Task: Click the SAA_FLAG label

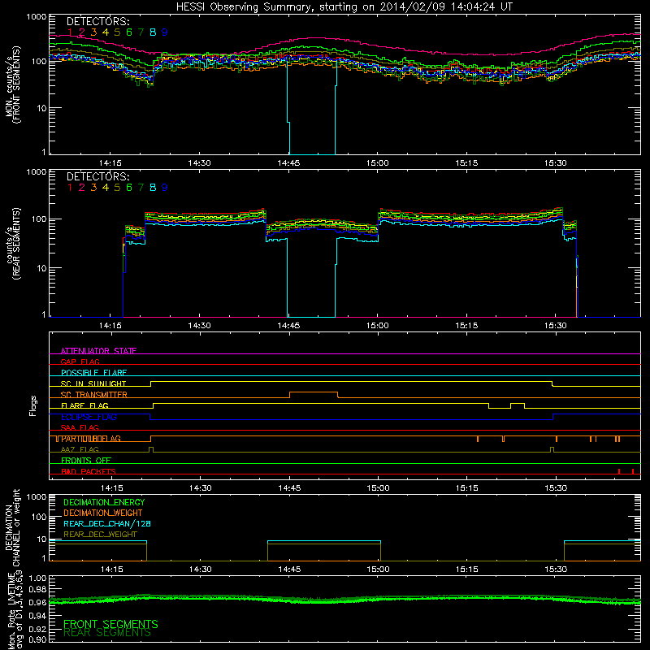Action: pos(80,427)
